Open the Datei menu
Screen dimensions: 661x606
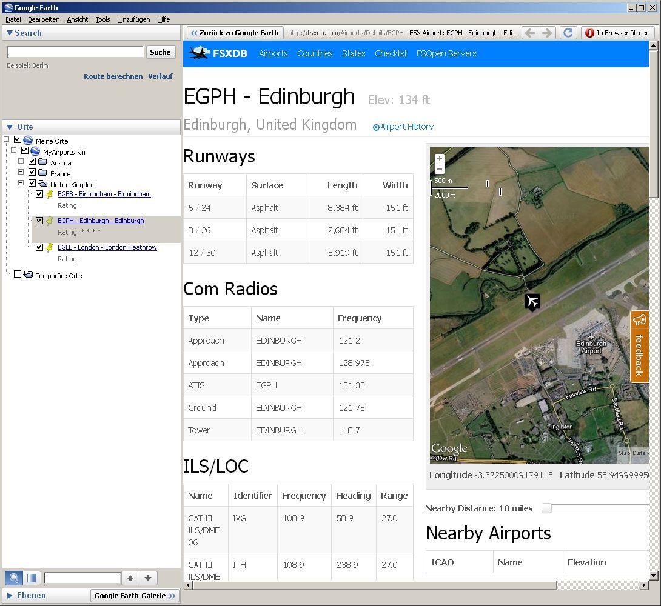coord(13,19)
